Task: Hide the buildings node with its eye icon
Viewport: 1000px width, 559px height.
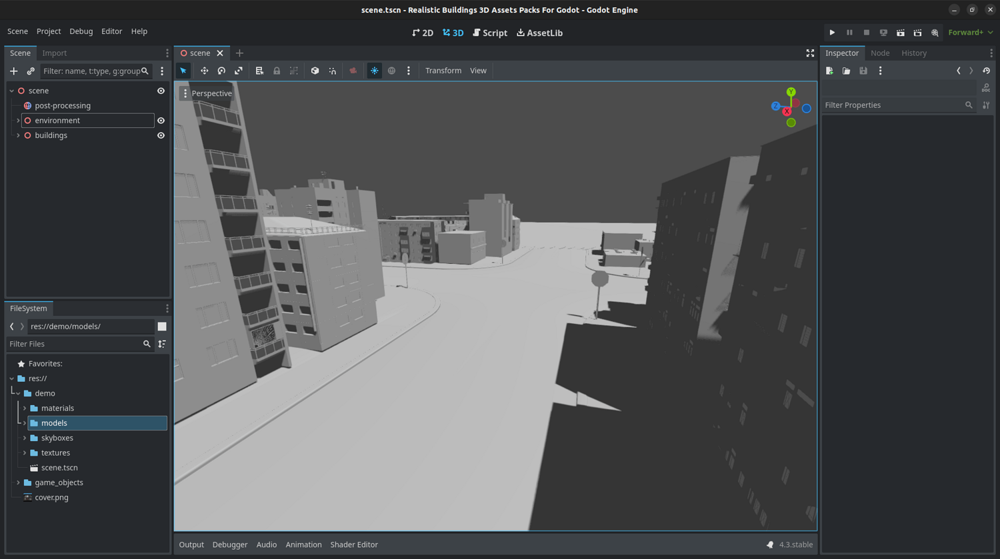Action: click(x=161, y=135)
